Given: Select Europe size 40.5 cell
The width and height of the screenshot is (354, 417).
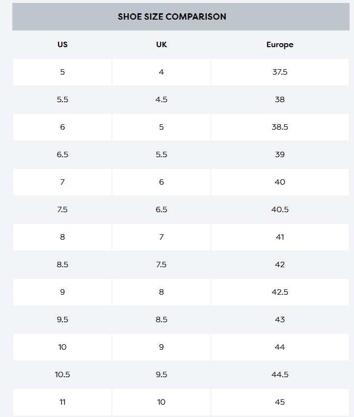Looking at the screenshot, I should [x=280, y=210].
